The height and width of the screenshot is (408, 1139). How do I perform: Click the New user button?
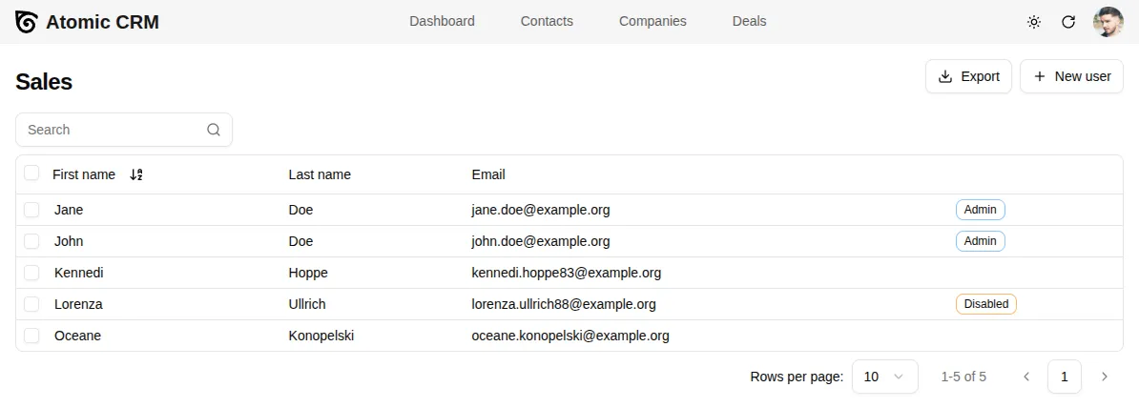coord(1071,76)
